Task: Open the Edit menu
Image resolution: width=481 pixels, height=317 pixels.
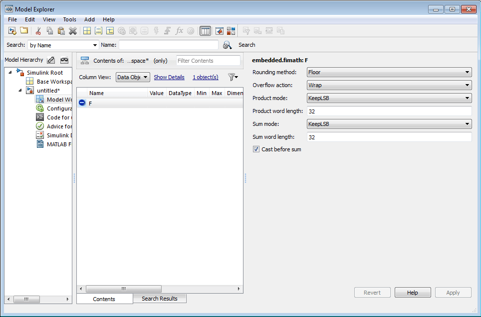Action: coord(30,19)
